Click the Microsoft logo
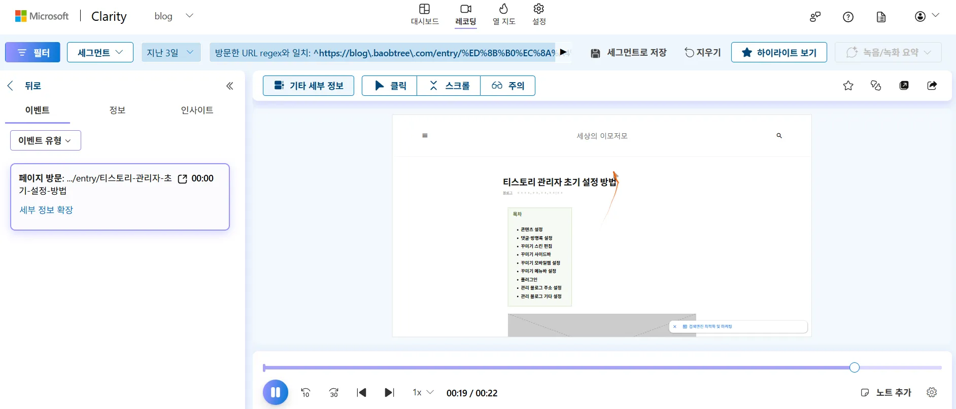This screenshot has width=956, height=409. tap(42, 16)
